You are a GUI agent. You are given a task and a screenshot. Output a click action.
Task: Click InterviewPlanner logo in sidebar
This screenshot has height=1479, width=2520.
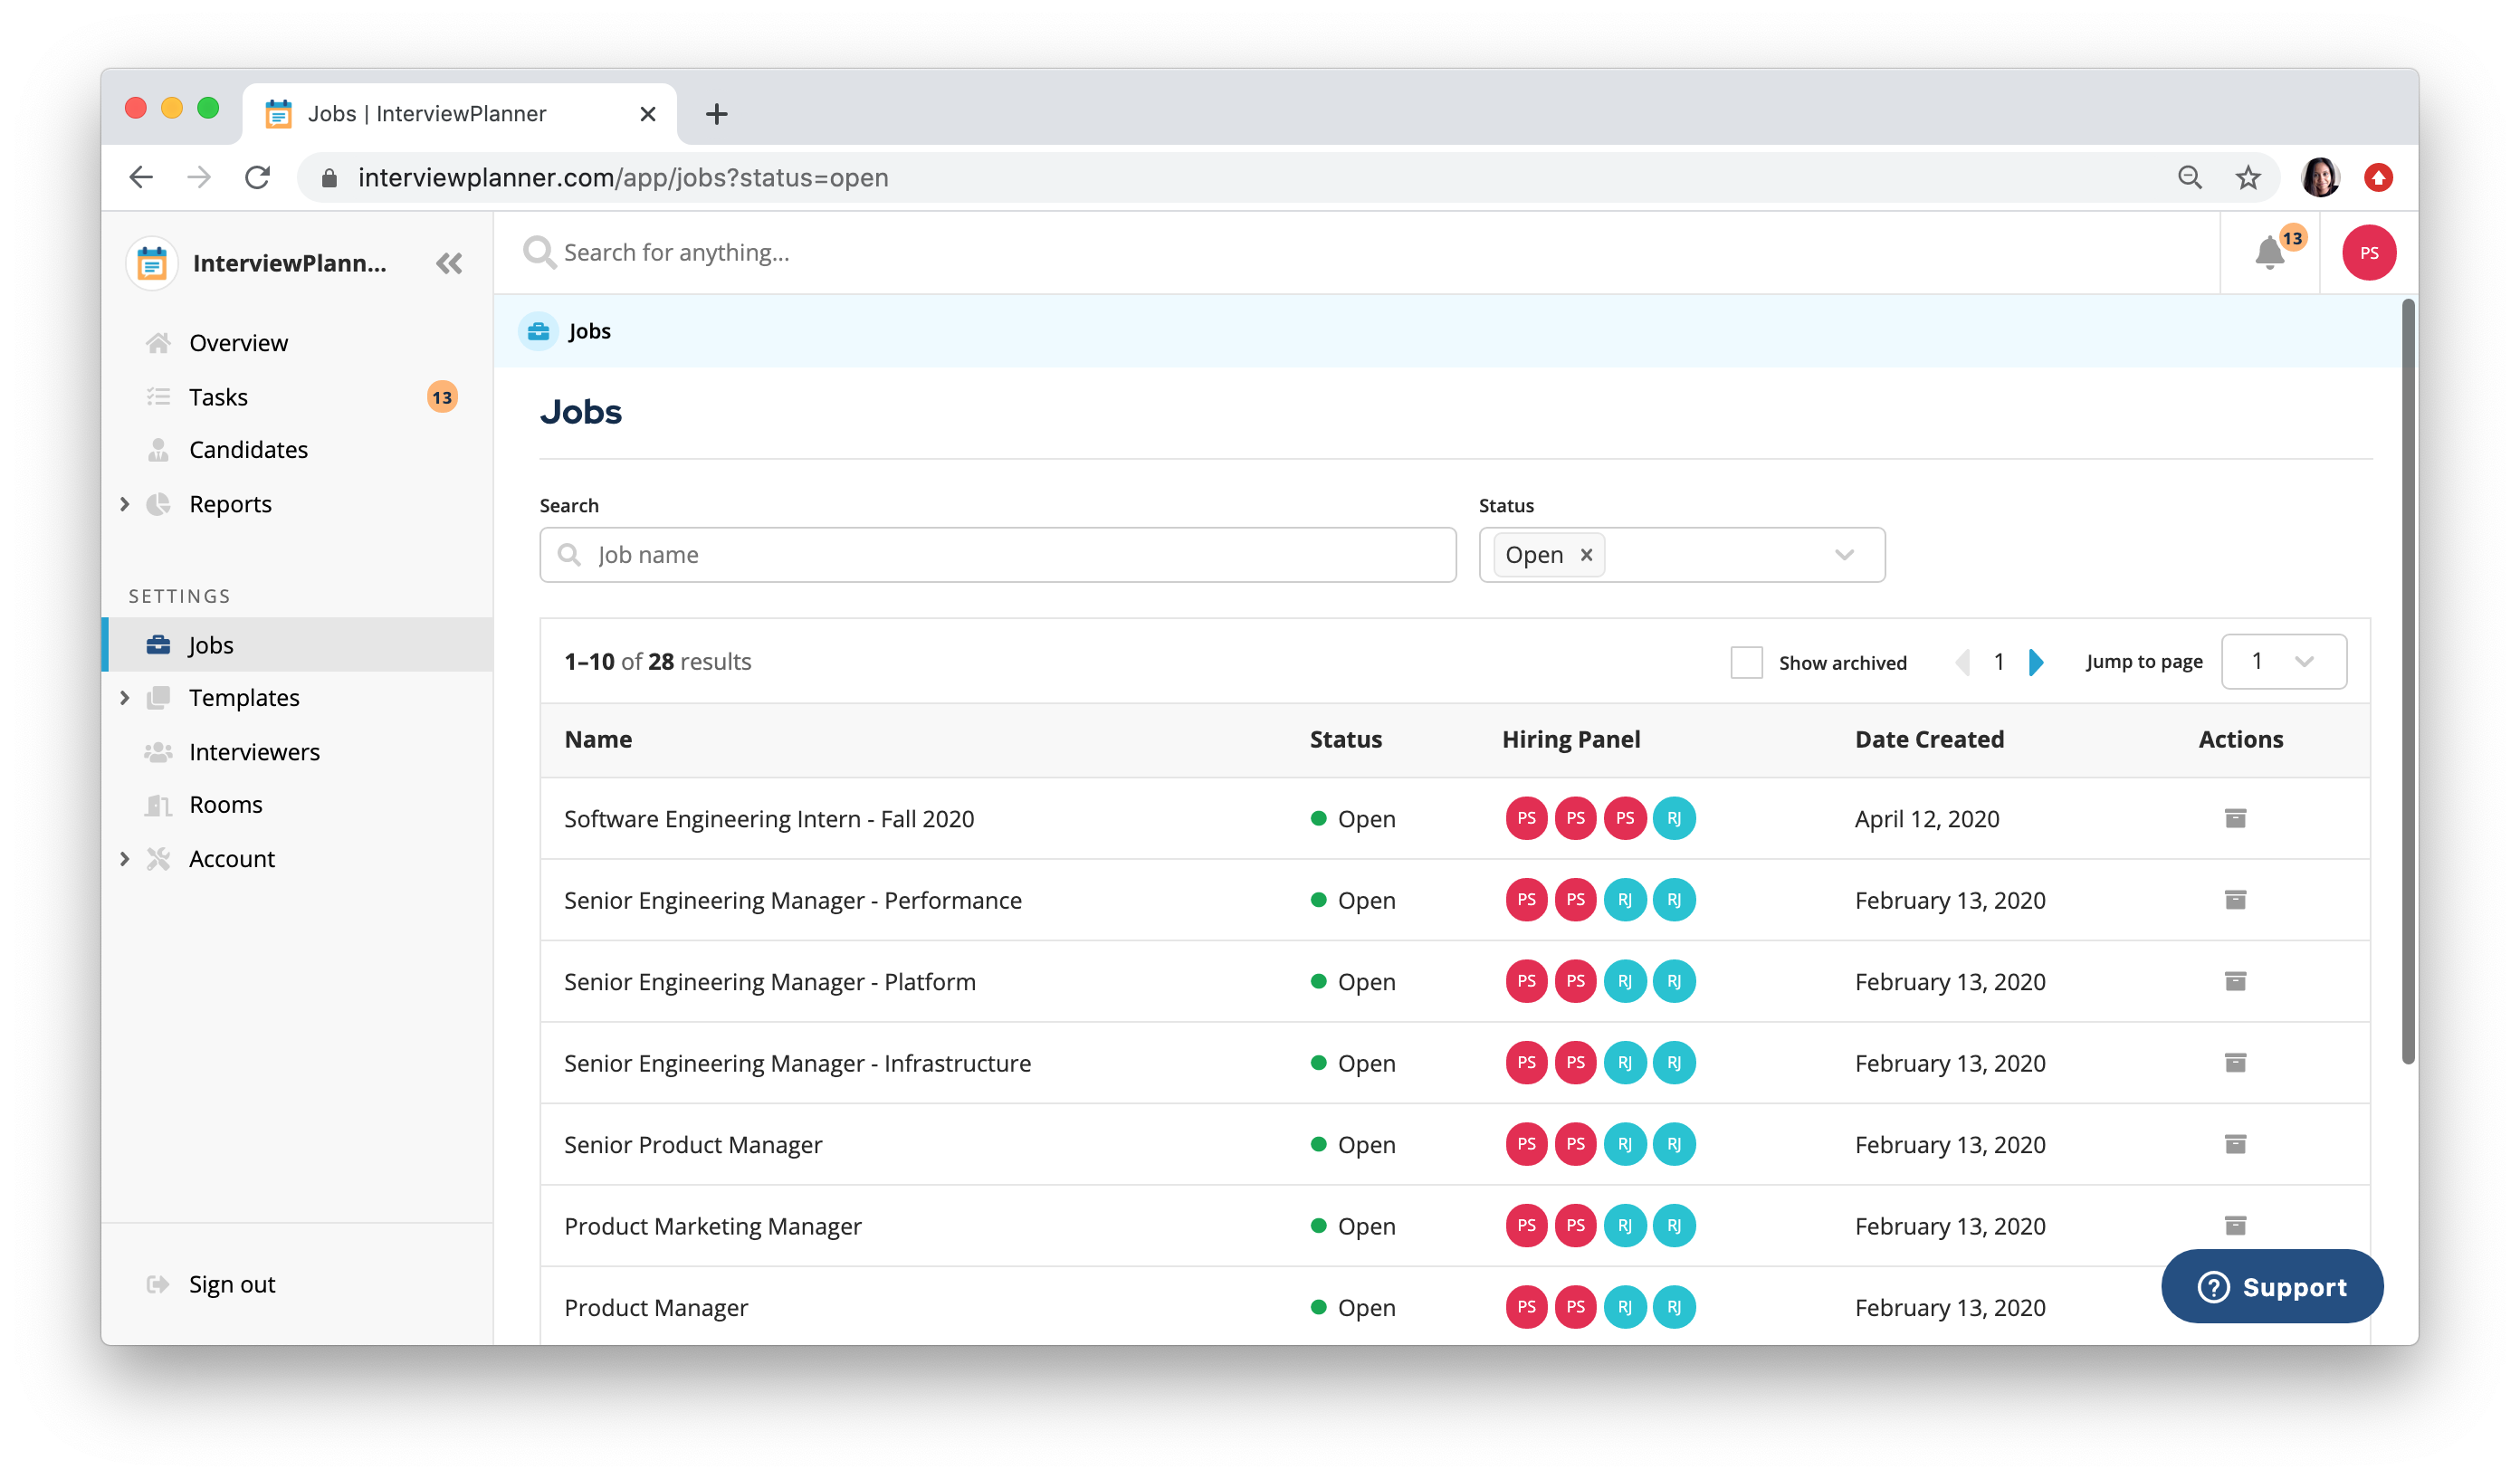(x=152, y=263)
